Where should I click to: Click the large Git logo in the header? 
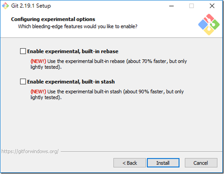point(209,24)
